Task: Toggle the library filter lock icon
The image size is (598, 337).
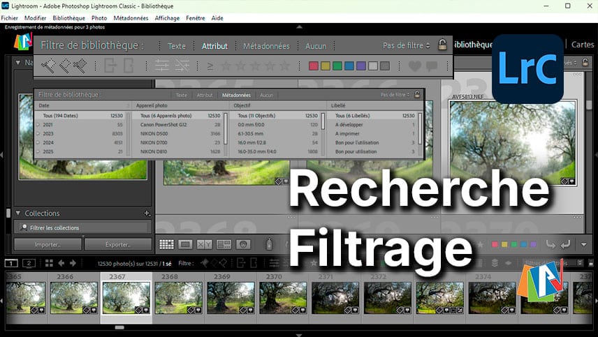Action: point(442,45)
